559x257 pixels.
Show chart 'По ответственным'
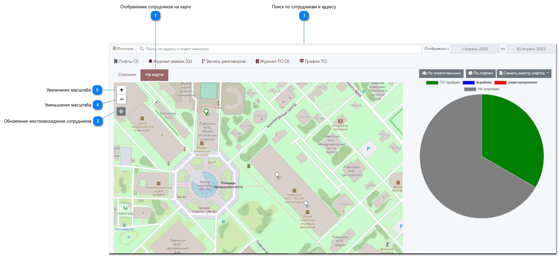tap(441, 73)
